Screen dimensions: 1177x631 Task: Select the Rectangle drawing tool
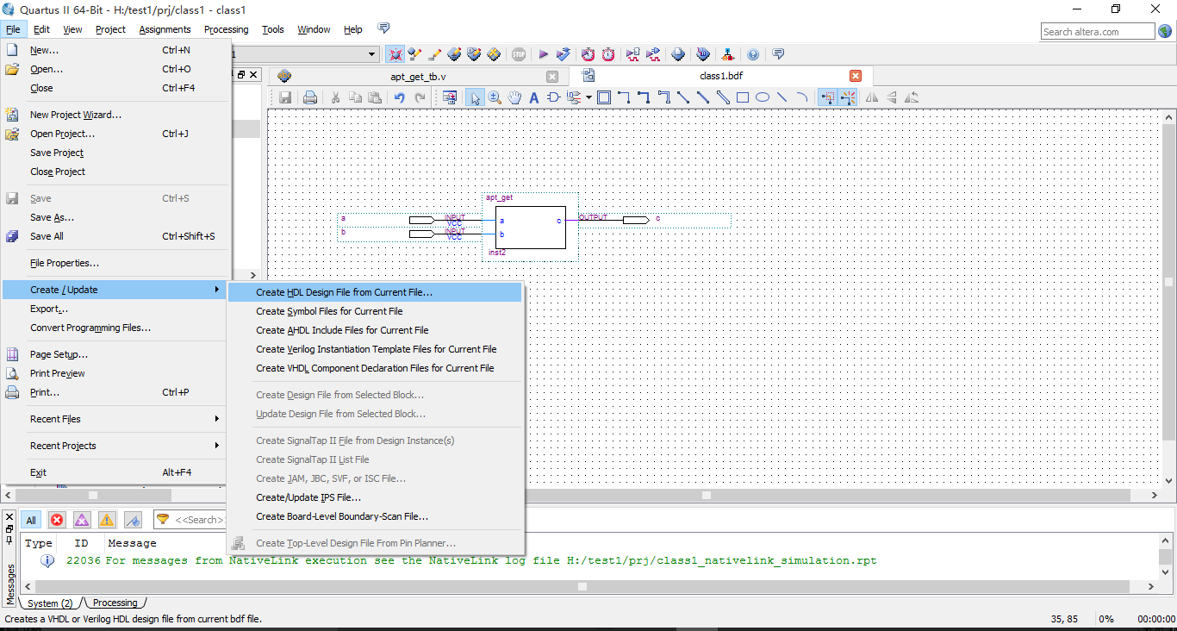[743, 97]
